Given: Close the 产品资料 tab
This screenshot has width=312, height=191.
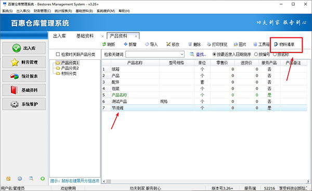Looking at the screenshot, I should point(136,36).
